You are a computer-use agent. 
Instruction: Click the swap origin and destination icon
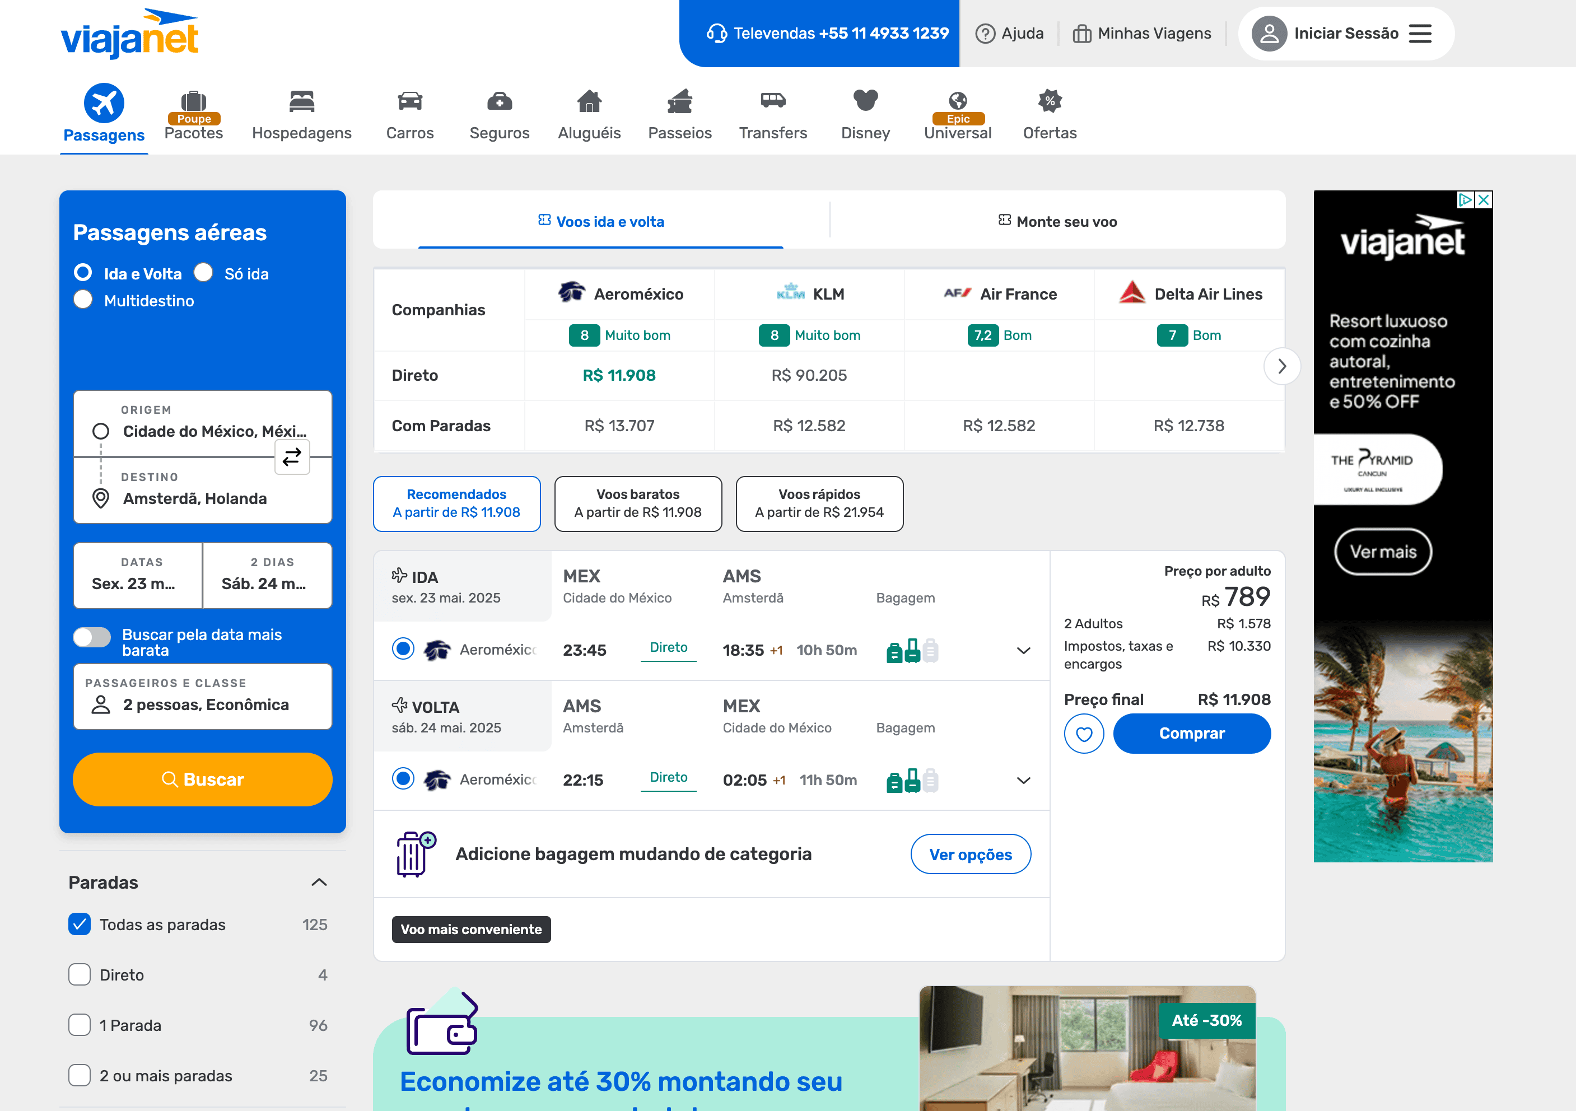coord(292,457)
